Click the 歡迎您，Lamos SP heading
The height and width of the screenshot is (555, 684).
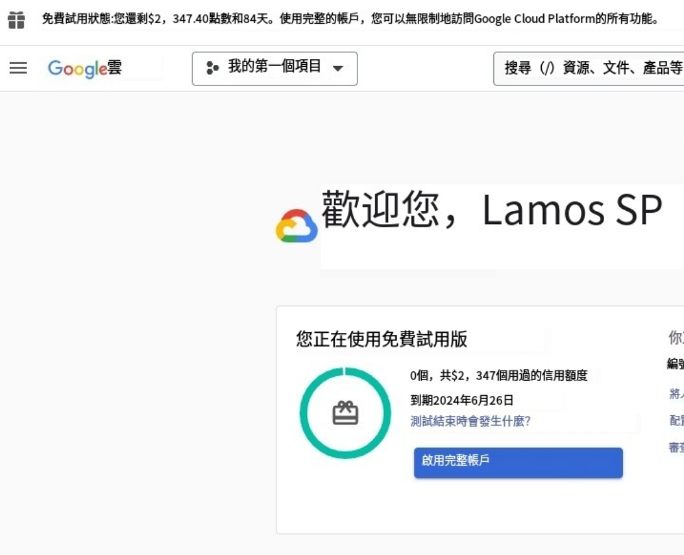(x=491, y=210)
